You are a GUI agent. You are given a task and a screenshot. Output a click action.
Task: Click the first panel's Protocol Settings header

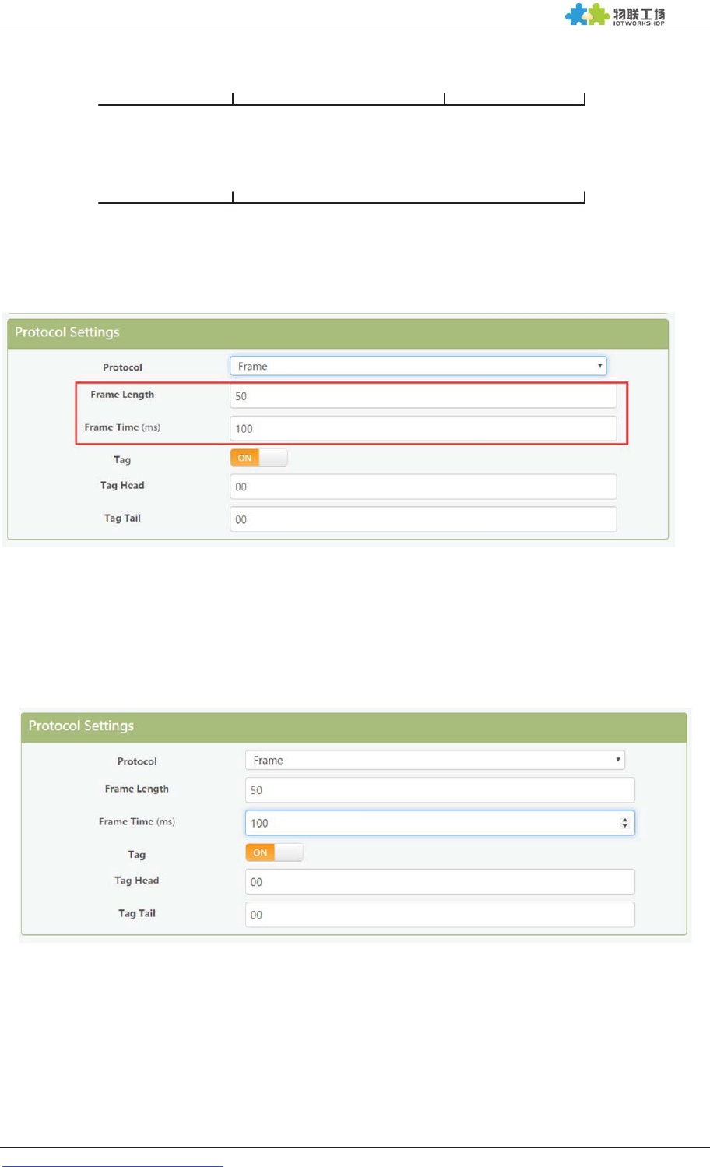338,333
